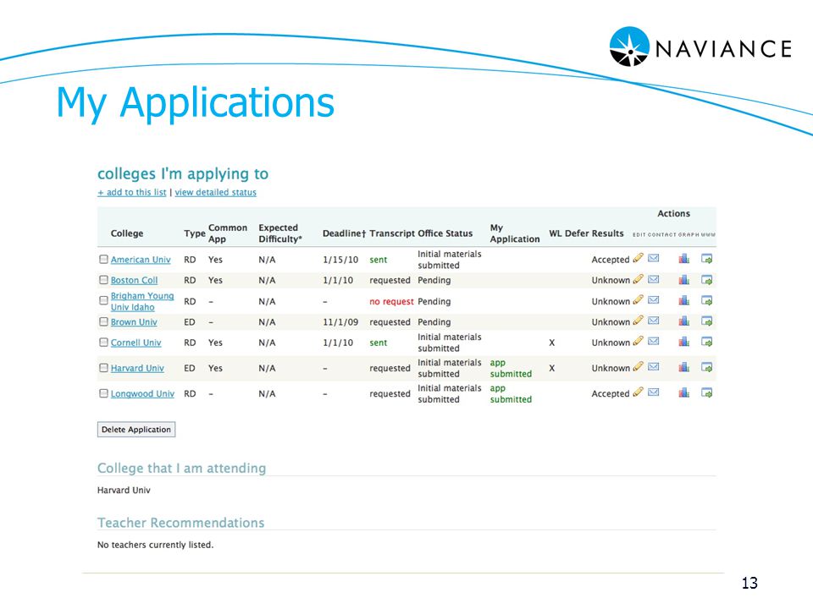
Task: Click the 'Deadline†' column header
Action: 345,233
